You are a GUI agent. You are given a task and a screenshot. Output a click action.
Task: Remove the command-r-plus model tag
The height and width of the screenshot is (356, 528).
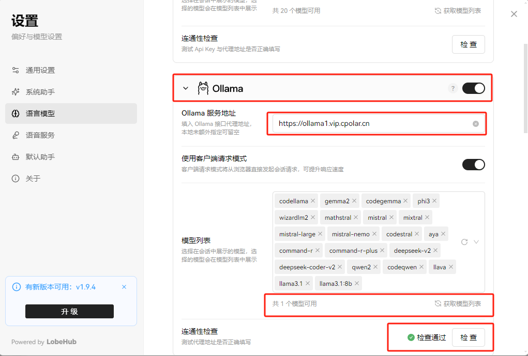pos(382,250)
